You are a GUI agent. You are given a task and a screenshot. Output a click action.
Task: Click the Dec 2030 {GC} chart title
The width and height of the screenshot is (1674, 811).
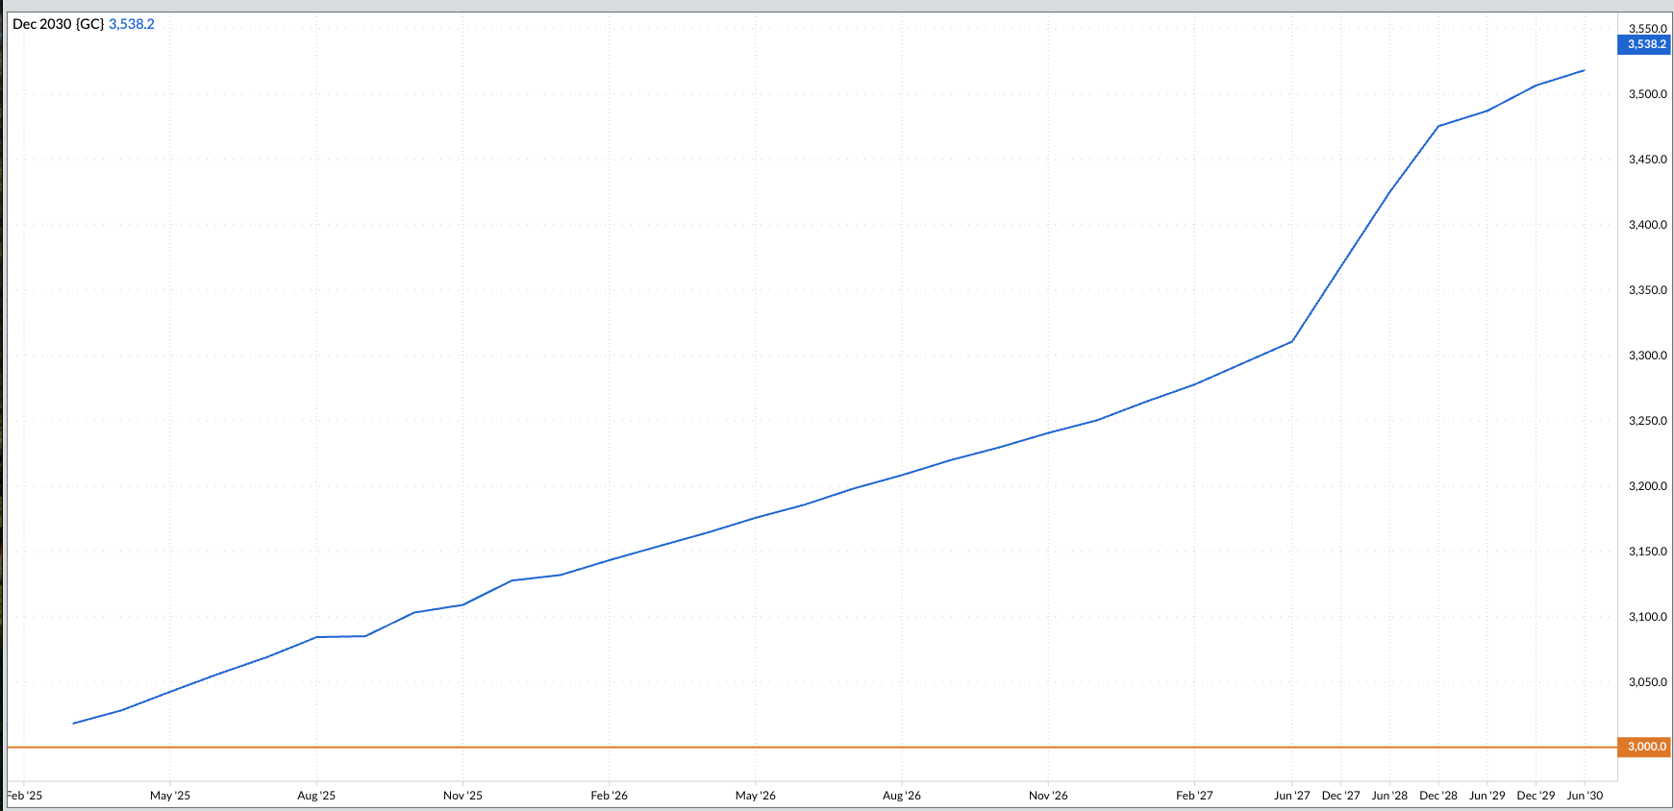(58, 24)
